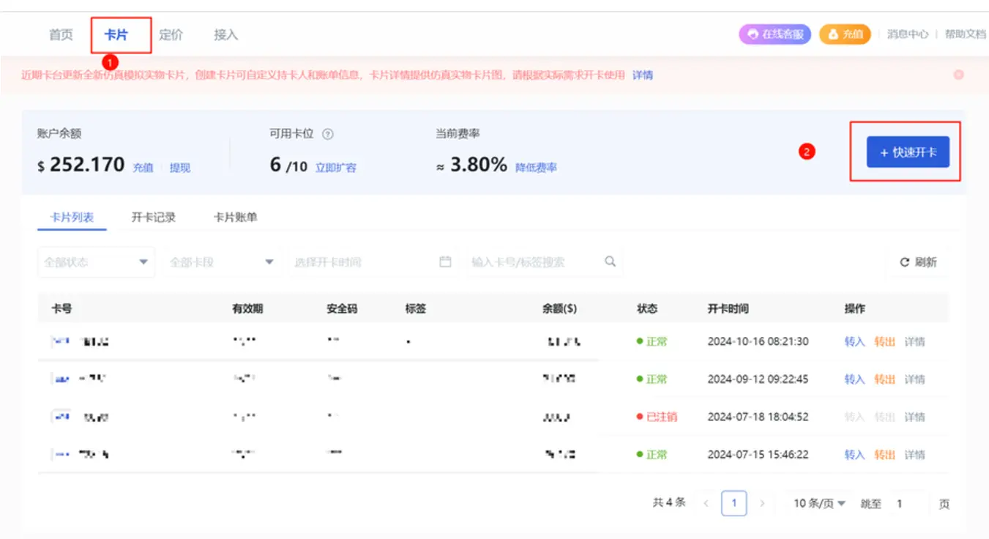Viewport: 989px width, 539px height.
Task: Expand the 全部状态 status dropdown
Action: pos(96,262)
